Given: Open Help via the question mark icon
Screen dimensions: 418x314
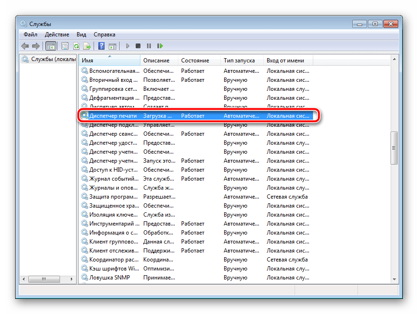Looking at the screenshot, I should 101,46.
